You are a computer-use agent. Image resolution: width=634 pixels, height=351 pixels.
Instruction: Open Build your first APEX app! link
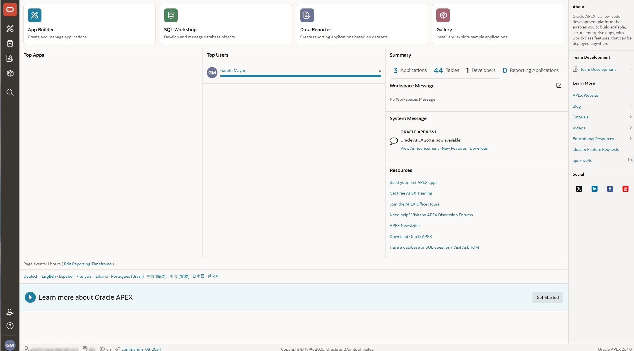point(413,182)
